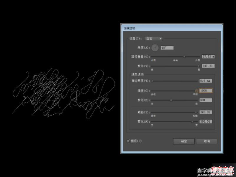
Task: Adjust path overlap 变化(V) slider handle
Action: tap(198, 66)
